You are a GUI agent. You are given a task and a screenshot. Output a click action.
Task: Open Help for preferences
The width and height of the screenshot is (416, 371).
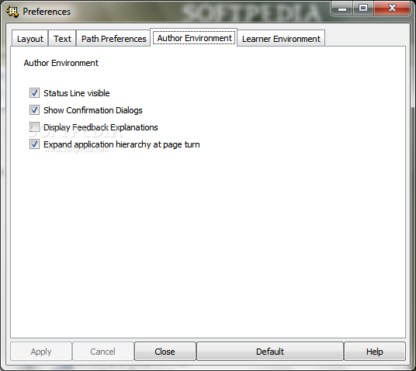375,352
